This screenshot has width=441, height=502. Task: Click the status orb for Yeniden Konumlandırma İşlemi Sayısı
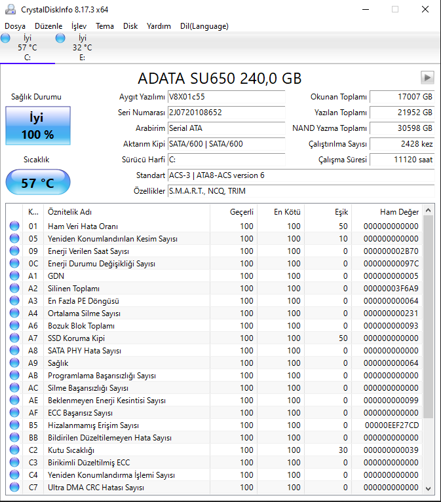pos(14,475)
